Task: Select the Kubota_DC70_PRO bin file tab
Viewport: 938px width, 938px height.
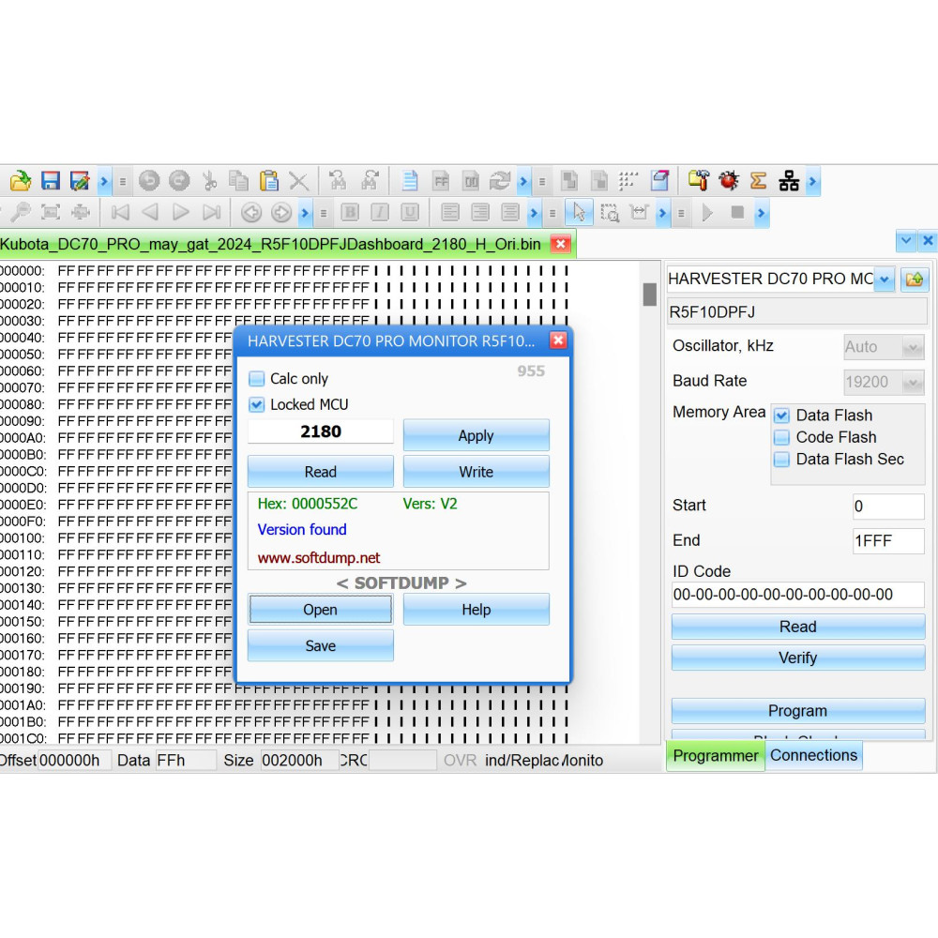Action: 270,244
